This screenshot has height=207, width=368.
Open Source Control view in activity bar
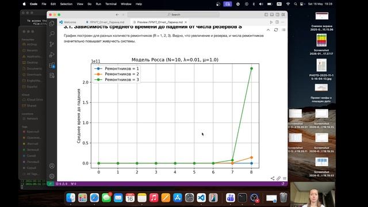(52, 44)
